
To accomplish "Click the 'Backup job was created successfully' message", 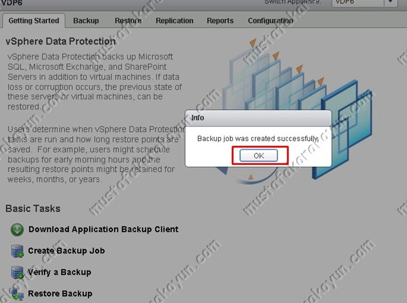I will pyautogui.click(x=258, y=139).
